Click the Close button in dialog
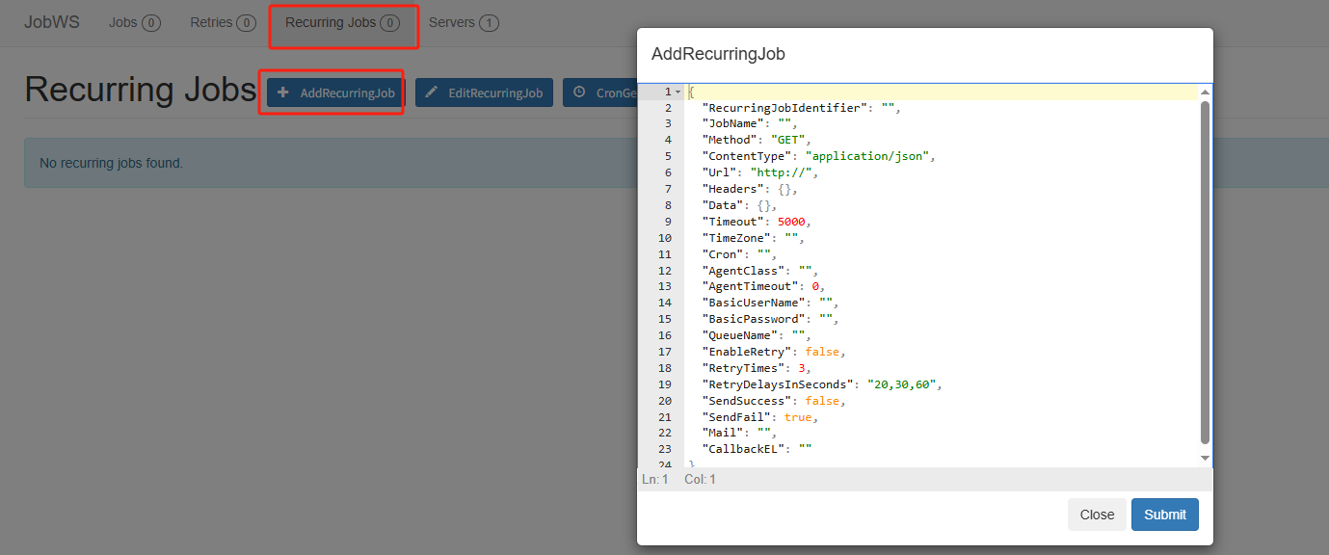Viewport: 1329px width, 555px height. click(x=1097, y=515)
